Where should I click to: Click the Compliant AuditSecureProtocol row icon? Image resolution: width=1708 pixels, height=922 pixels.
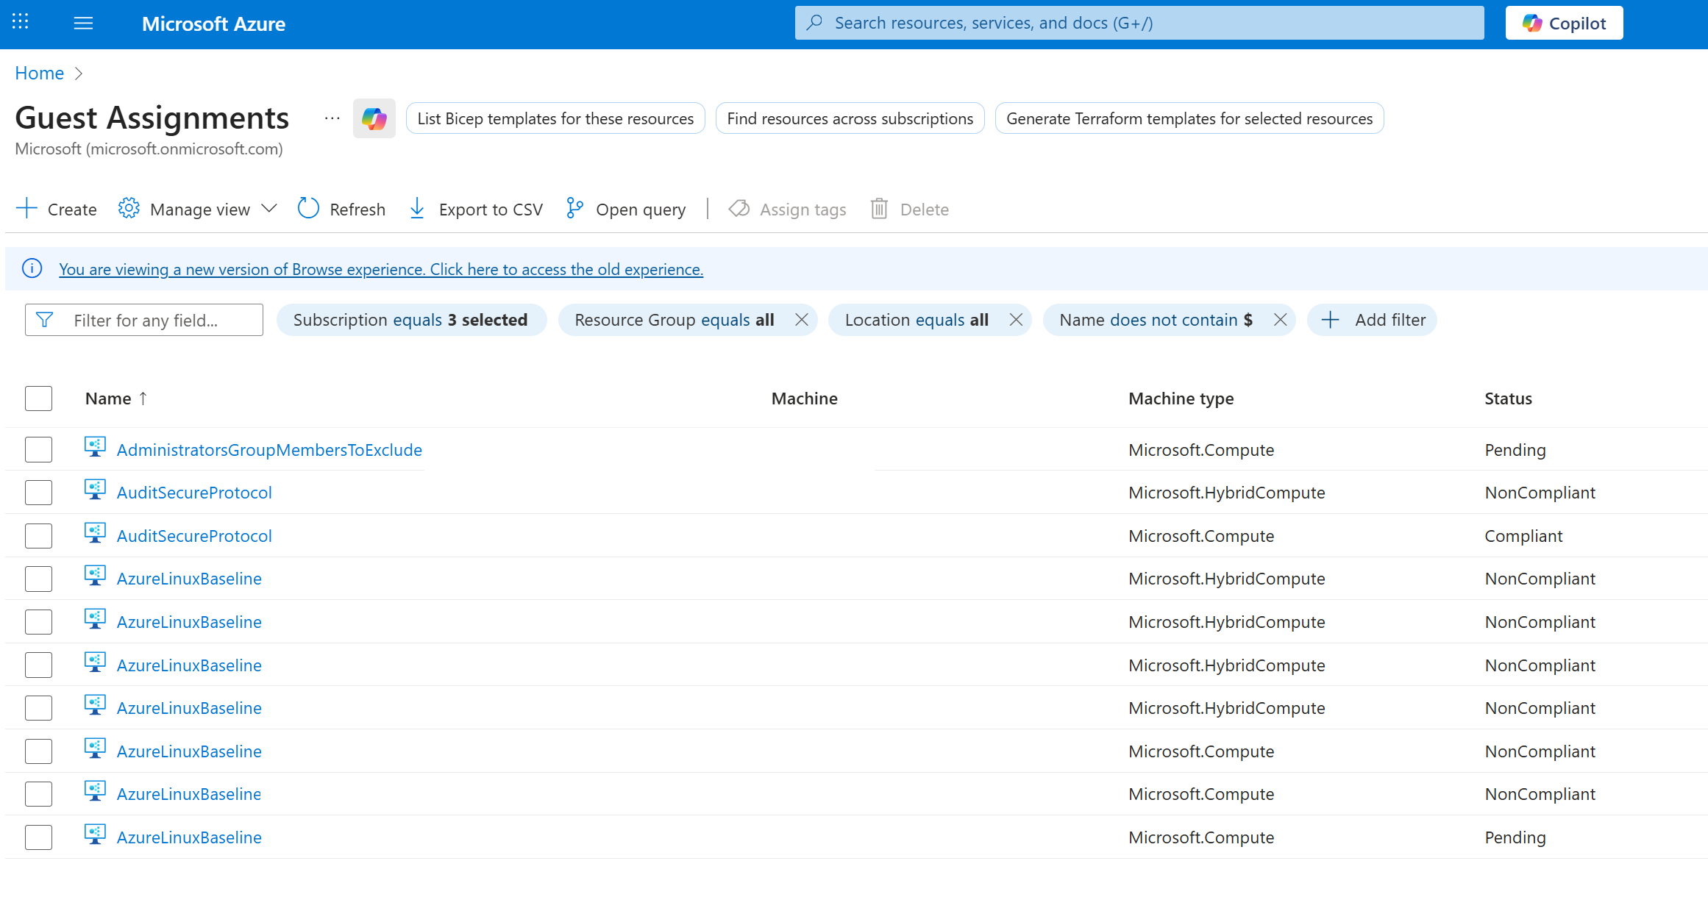[95, 533]
